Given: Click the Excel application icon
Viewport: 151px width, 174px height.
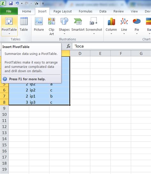Looking at the screenshot, I should tap(3, 3).
